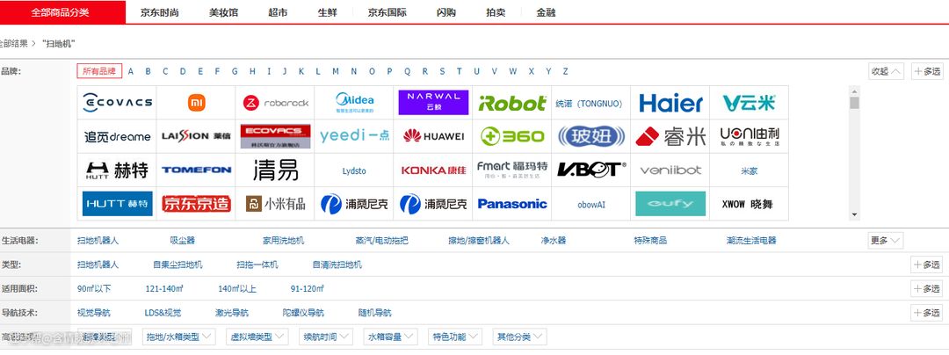
Task: Collapse the brand list with 收起
Action: pyautogui.click(x=885, y=71)
